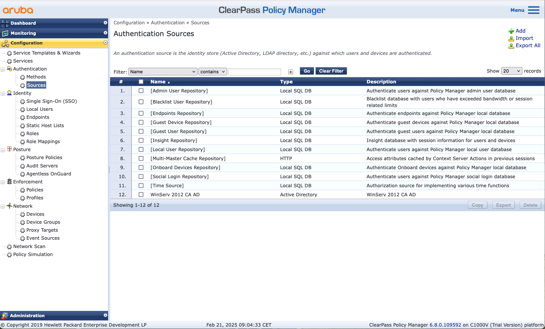Open the Administration section
The width and height of the screenshot is (545, 329).
point(54,315)
